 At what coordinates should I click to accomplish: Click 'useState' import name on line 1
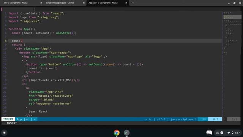click(30, 13)
